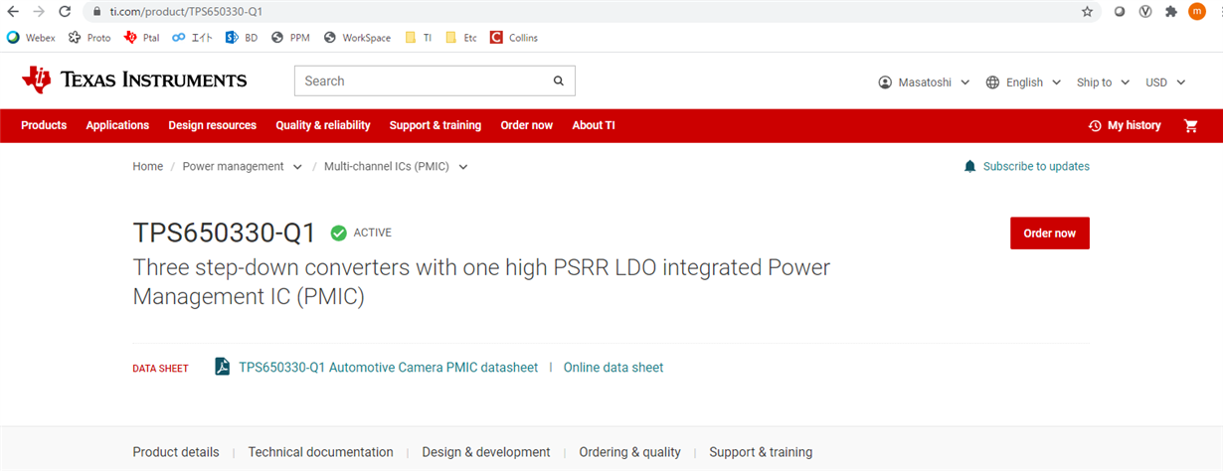Click the browser address bar URL
The width and height of the screenshot is (1223, 471).
(186, 12)
